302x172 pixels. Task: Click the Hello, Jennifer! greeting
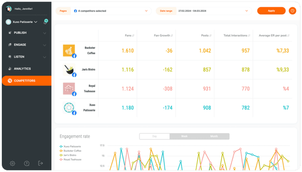24,9
